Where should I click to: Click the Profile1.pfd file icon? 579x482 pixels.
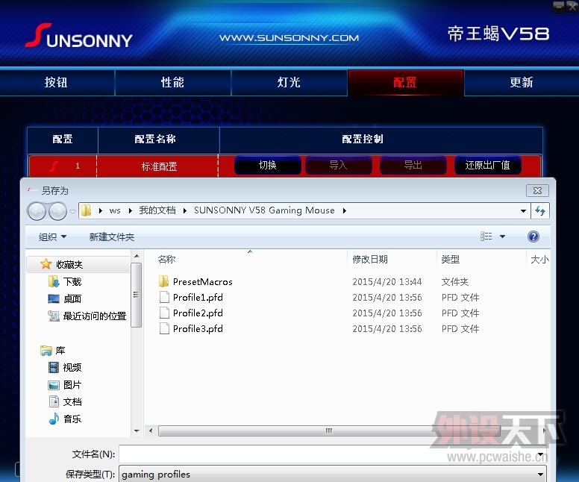tap(164, 297)
